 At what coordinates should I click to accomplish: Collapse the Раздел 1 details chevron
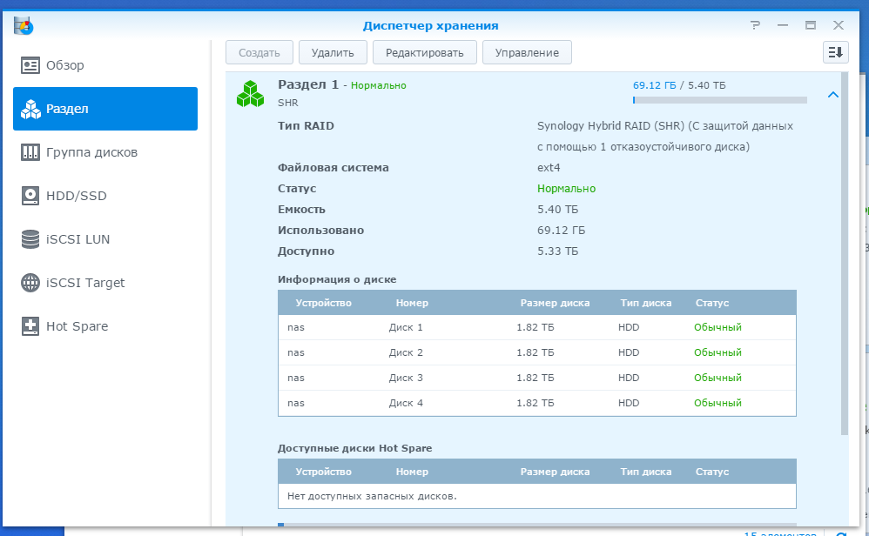tap(833, 95)
